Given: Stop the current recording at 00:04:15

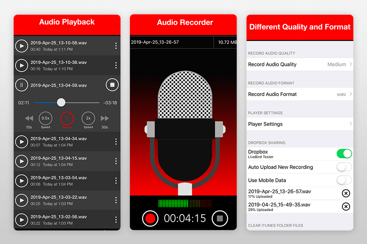Looking at the screenshot, I should [x=220, y=218].
